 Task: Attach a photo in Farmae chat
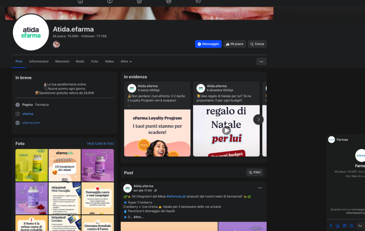click(x=338, y=225)
